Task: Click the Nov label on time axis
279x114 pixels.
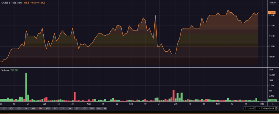Action: (x=218, y=104)
